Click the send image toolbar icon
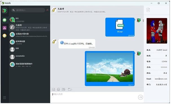 (53, 90)
